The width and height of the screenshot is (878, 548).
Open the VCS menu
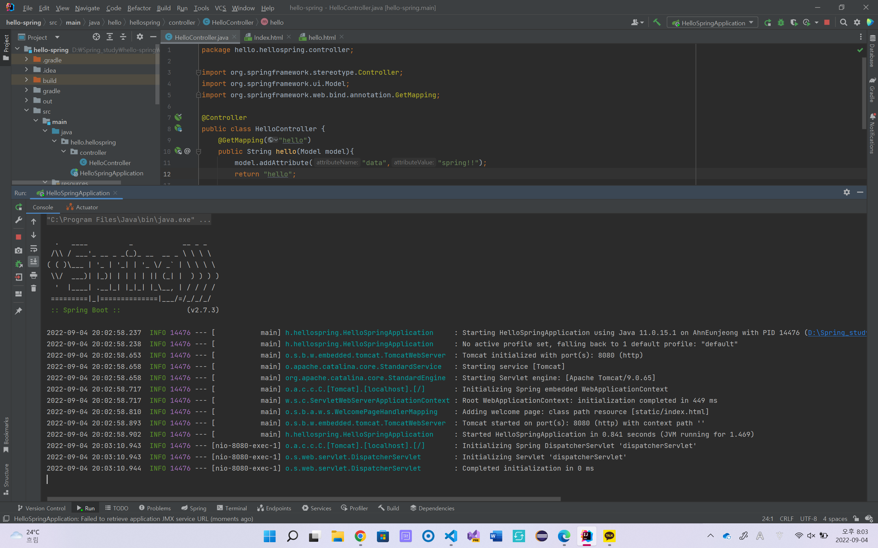tap(220, 8)
